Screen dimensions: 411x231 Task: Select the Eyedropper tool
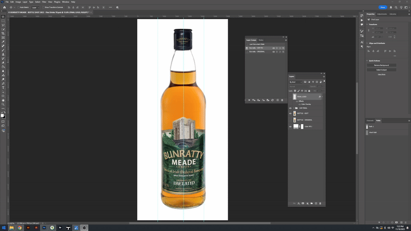click(3, 42)
